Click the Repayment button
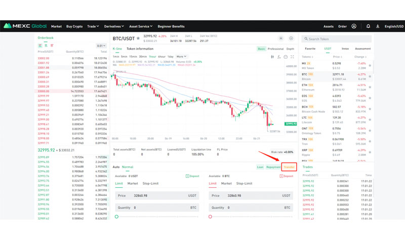Screen dimensions: 405x249 tap(273, 167)
